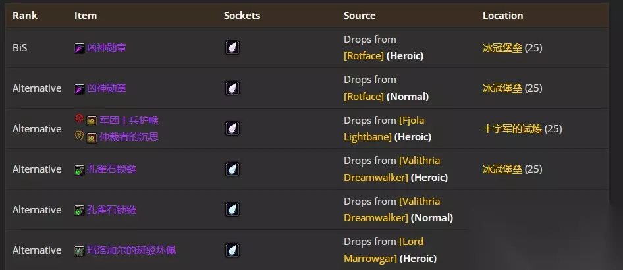The image size is (623, 270).
Task: Click the Horde faction icon beside 军团士兵护喉
Action: [79, 119]
